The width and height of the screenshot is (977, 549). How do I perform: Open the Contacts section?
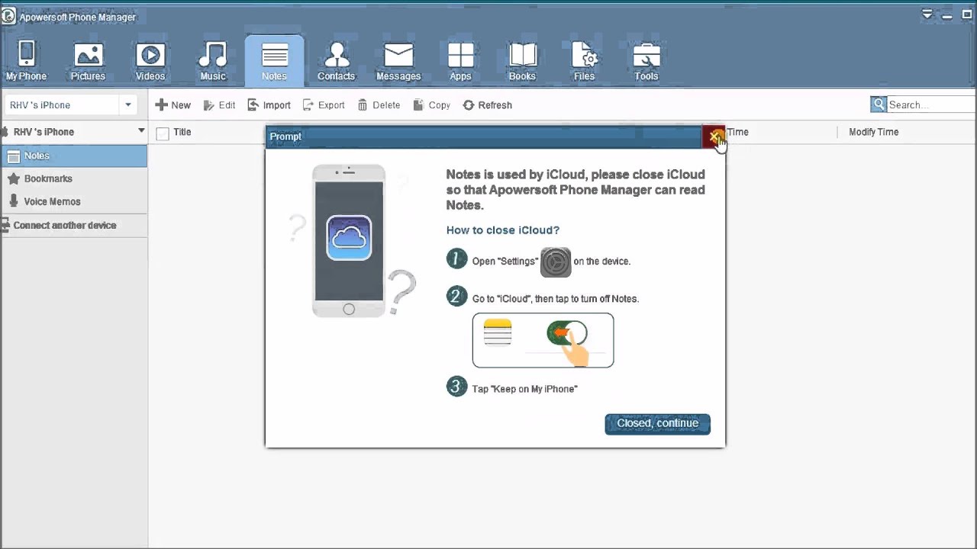coord(336,61)
